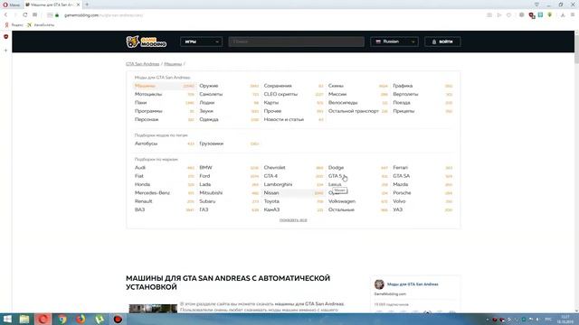
Task: Reload the page with refresh icon
Action: (x=24, y=14)
